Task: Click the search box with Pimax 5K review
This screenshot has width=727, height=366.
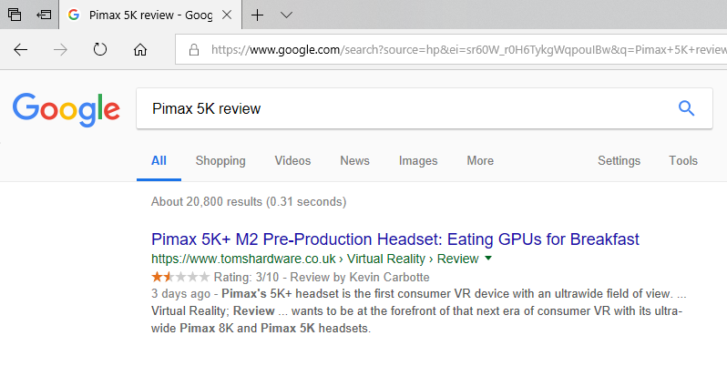Action: (425, 108)
